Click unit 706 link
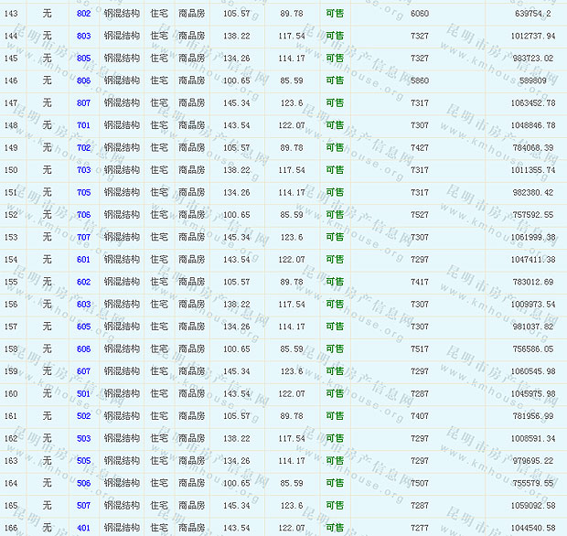 click(83, 215)
